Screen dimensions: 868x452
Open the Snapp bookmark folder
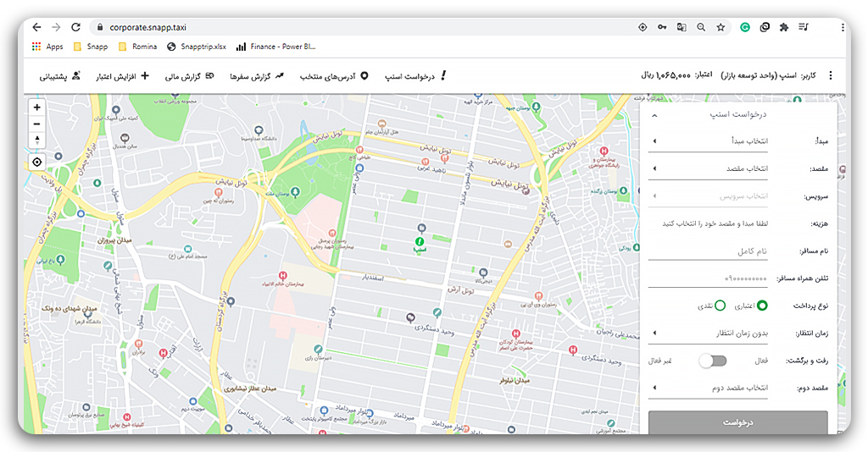pyautogui.click(x=91, y=47)
